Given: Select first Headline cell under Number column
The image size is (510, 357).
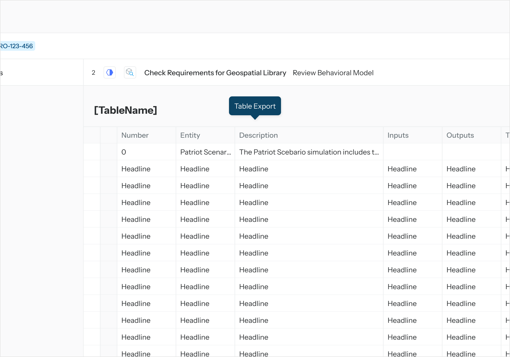Looking at the screenshot, I should click(136, 169).
